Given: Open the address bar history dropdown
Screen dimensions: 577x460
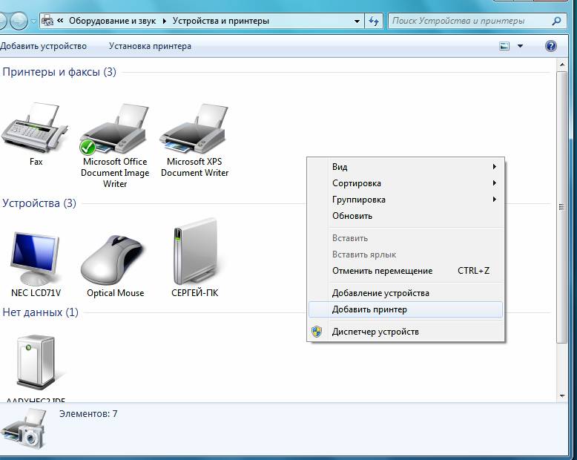Looking at the screenshot, I should click(355, 22).
